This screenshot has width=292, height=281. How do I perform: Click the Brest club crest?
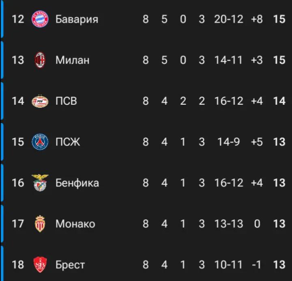coord(40,265)
